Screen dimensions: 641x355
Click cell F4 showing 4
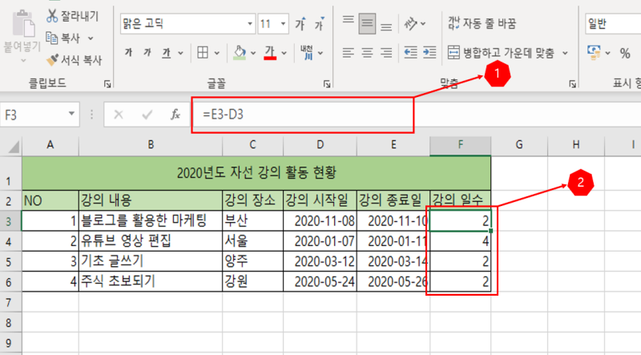[x=460, y=241]
